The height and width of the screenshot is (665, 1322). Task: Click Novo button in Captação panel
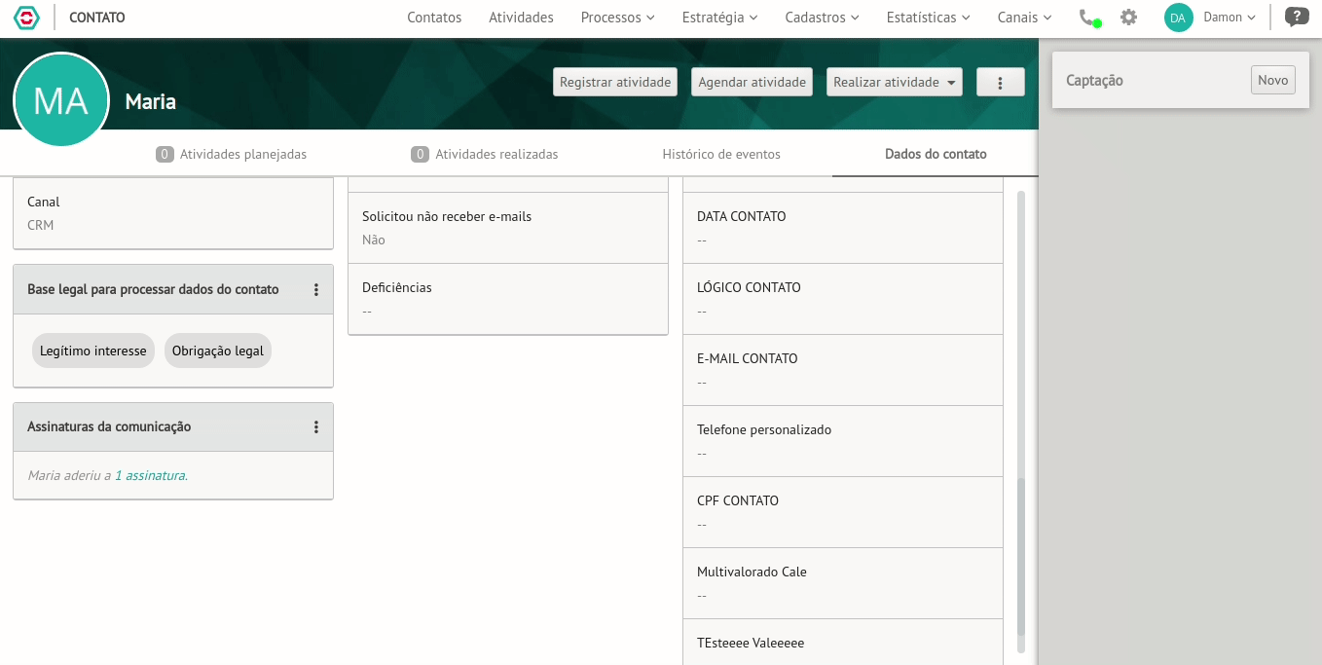click(x=1272, y=81)
